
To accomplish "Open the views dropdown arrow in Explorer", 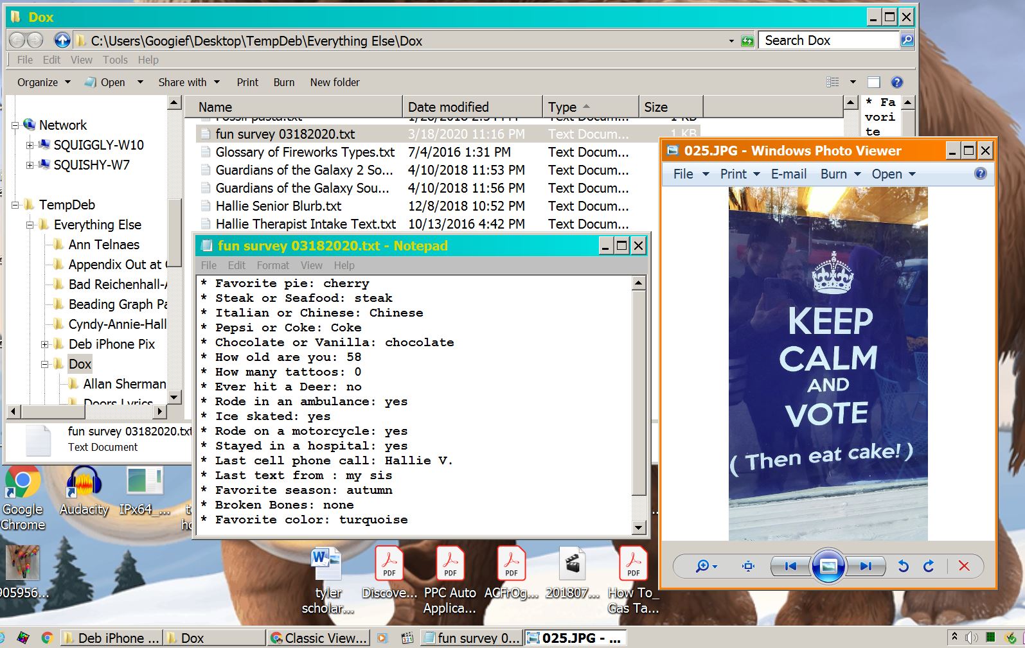I will point(853,82).
